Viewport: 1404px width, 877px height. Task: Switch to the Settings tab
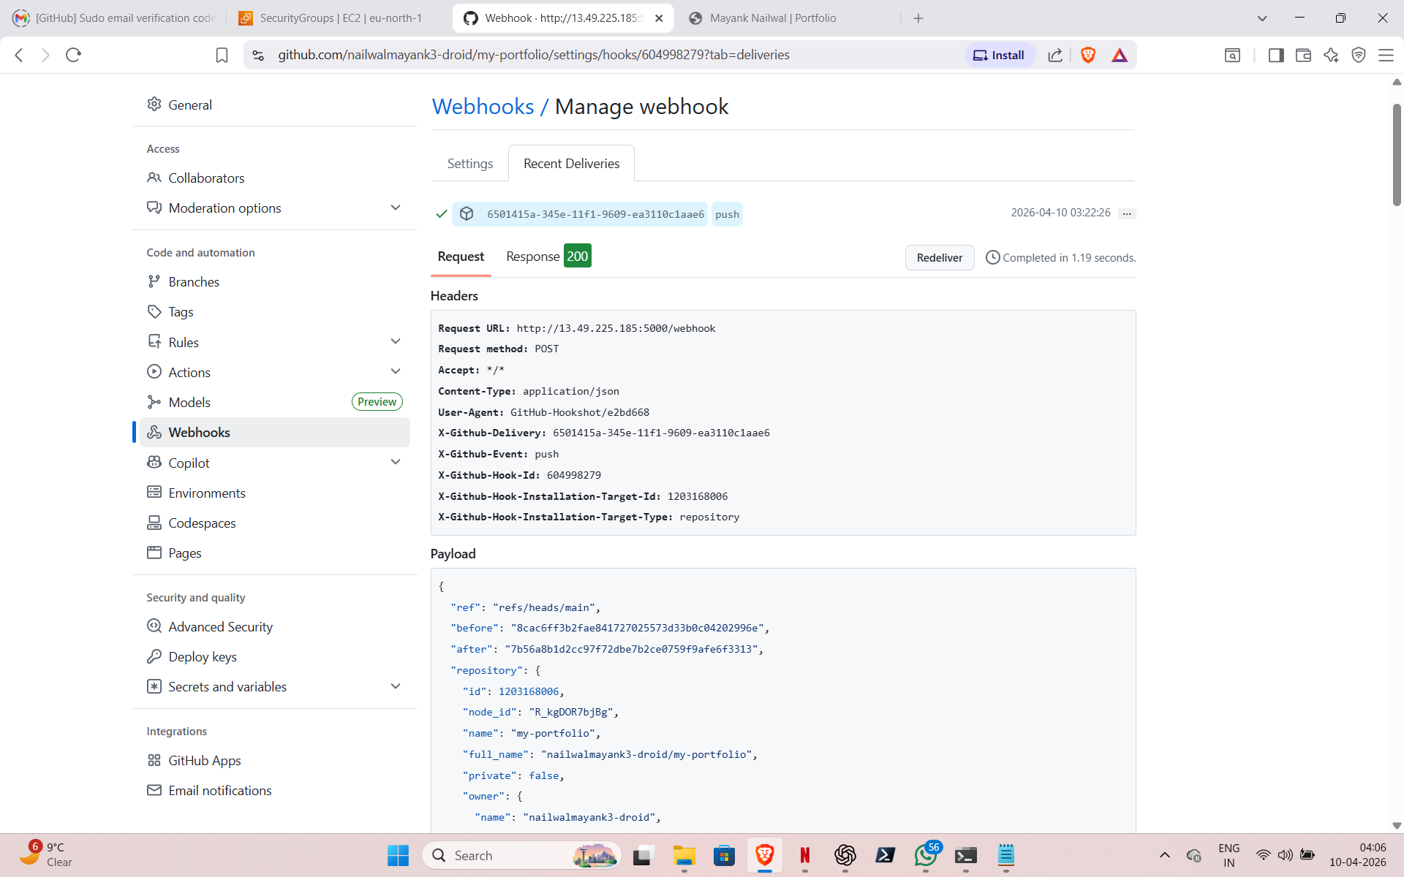coord(469,164)
